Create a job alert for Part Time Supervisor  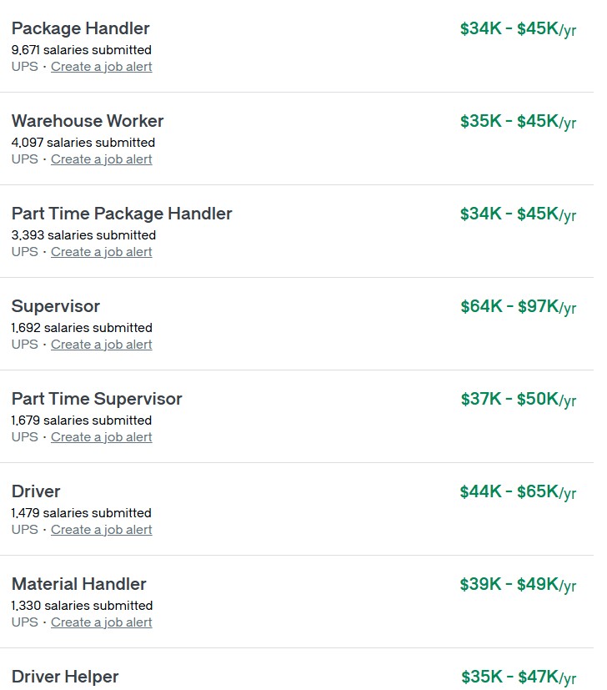point(101,437)
